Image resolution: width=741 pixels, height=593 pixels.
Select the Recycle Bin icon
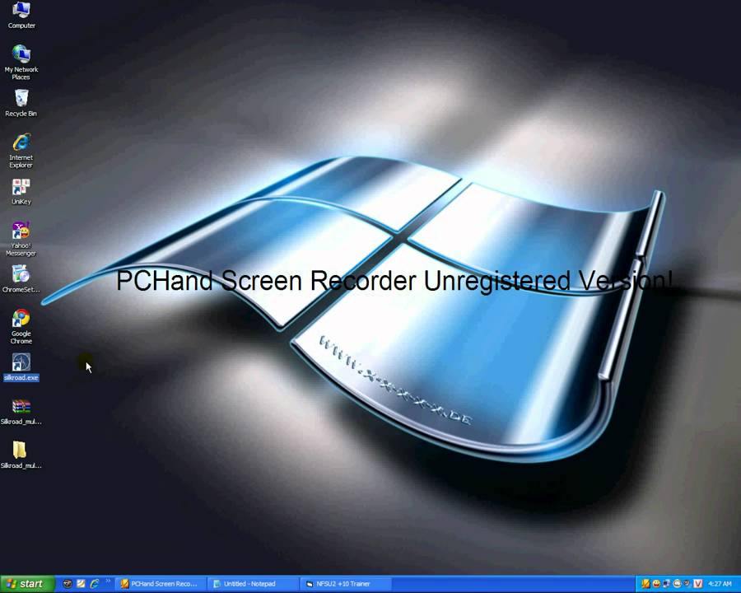coord(21,103)
